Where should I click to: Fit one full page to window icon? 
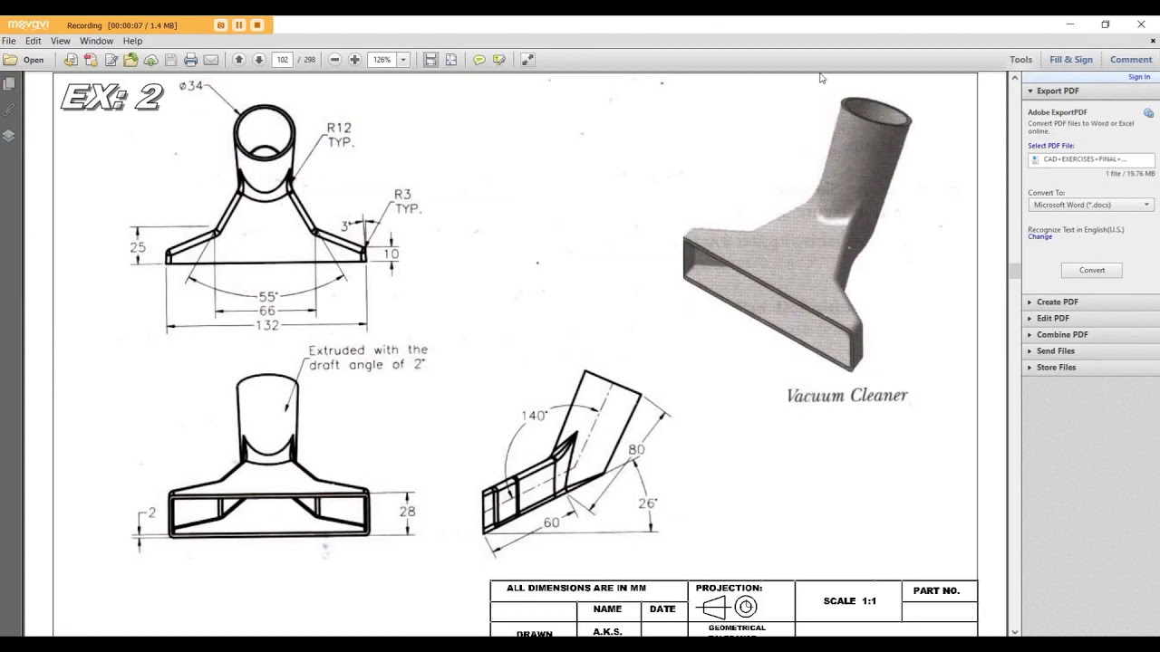click(451, 60)
